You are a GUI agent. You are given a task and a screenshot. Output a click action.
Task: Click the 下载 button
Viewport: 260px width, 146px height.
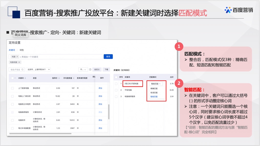coord(106,69)
